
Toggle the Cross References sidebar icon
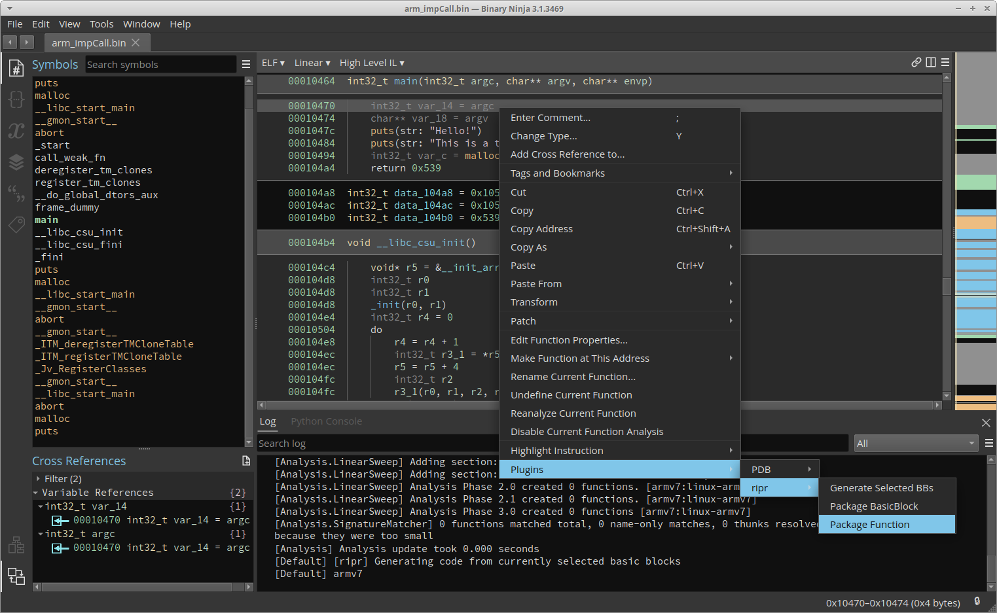(16, 576)
